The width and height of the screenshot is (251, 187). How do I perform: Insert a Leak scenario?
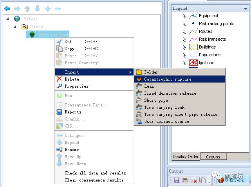coord(180,86)
